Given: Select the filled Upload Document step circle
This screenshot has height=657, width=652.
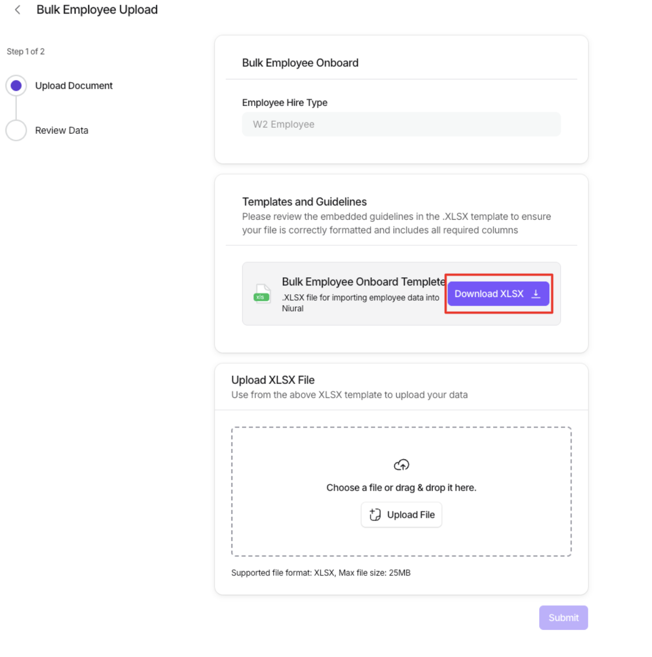Looking at the screenshot, I should (16, 86).
